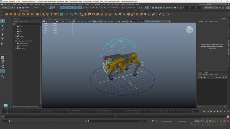This screenshot has height=129, width=230.
Task: Open the Modeling menu set dropdown
Action: click(7, 8)
